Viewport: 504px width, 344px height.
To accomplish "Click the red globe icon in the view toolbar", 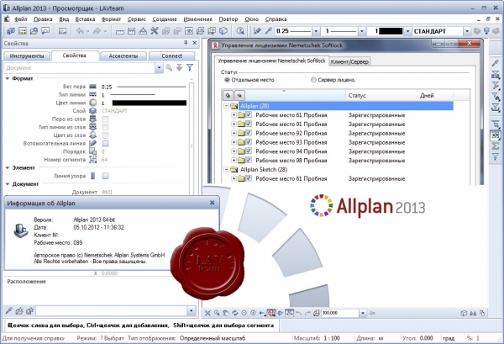I will click(x=271, y=313).
